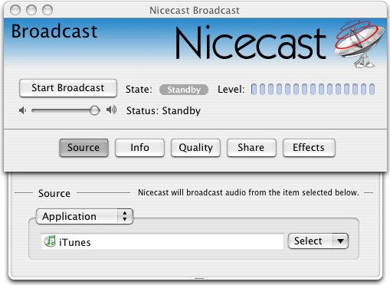Open the Share tab

[x=251, y=148]
